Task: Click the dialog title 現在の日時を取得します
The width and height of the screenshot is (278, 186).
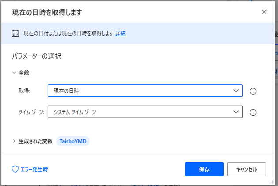Action: click(x=46, y=12)
